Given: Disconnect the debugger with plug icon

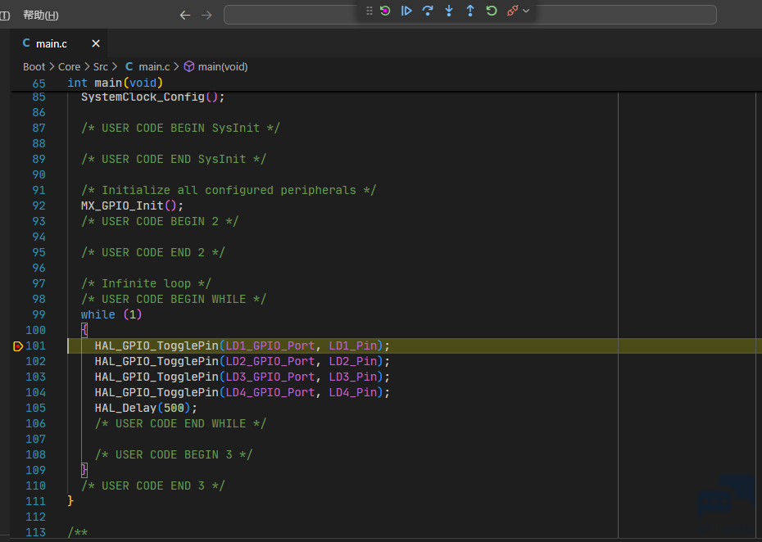Looking at the screenshot, I should [x=512, y=11].
